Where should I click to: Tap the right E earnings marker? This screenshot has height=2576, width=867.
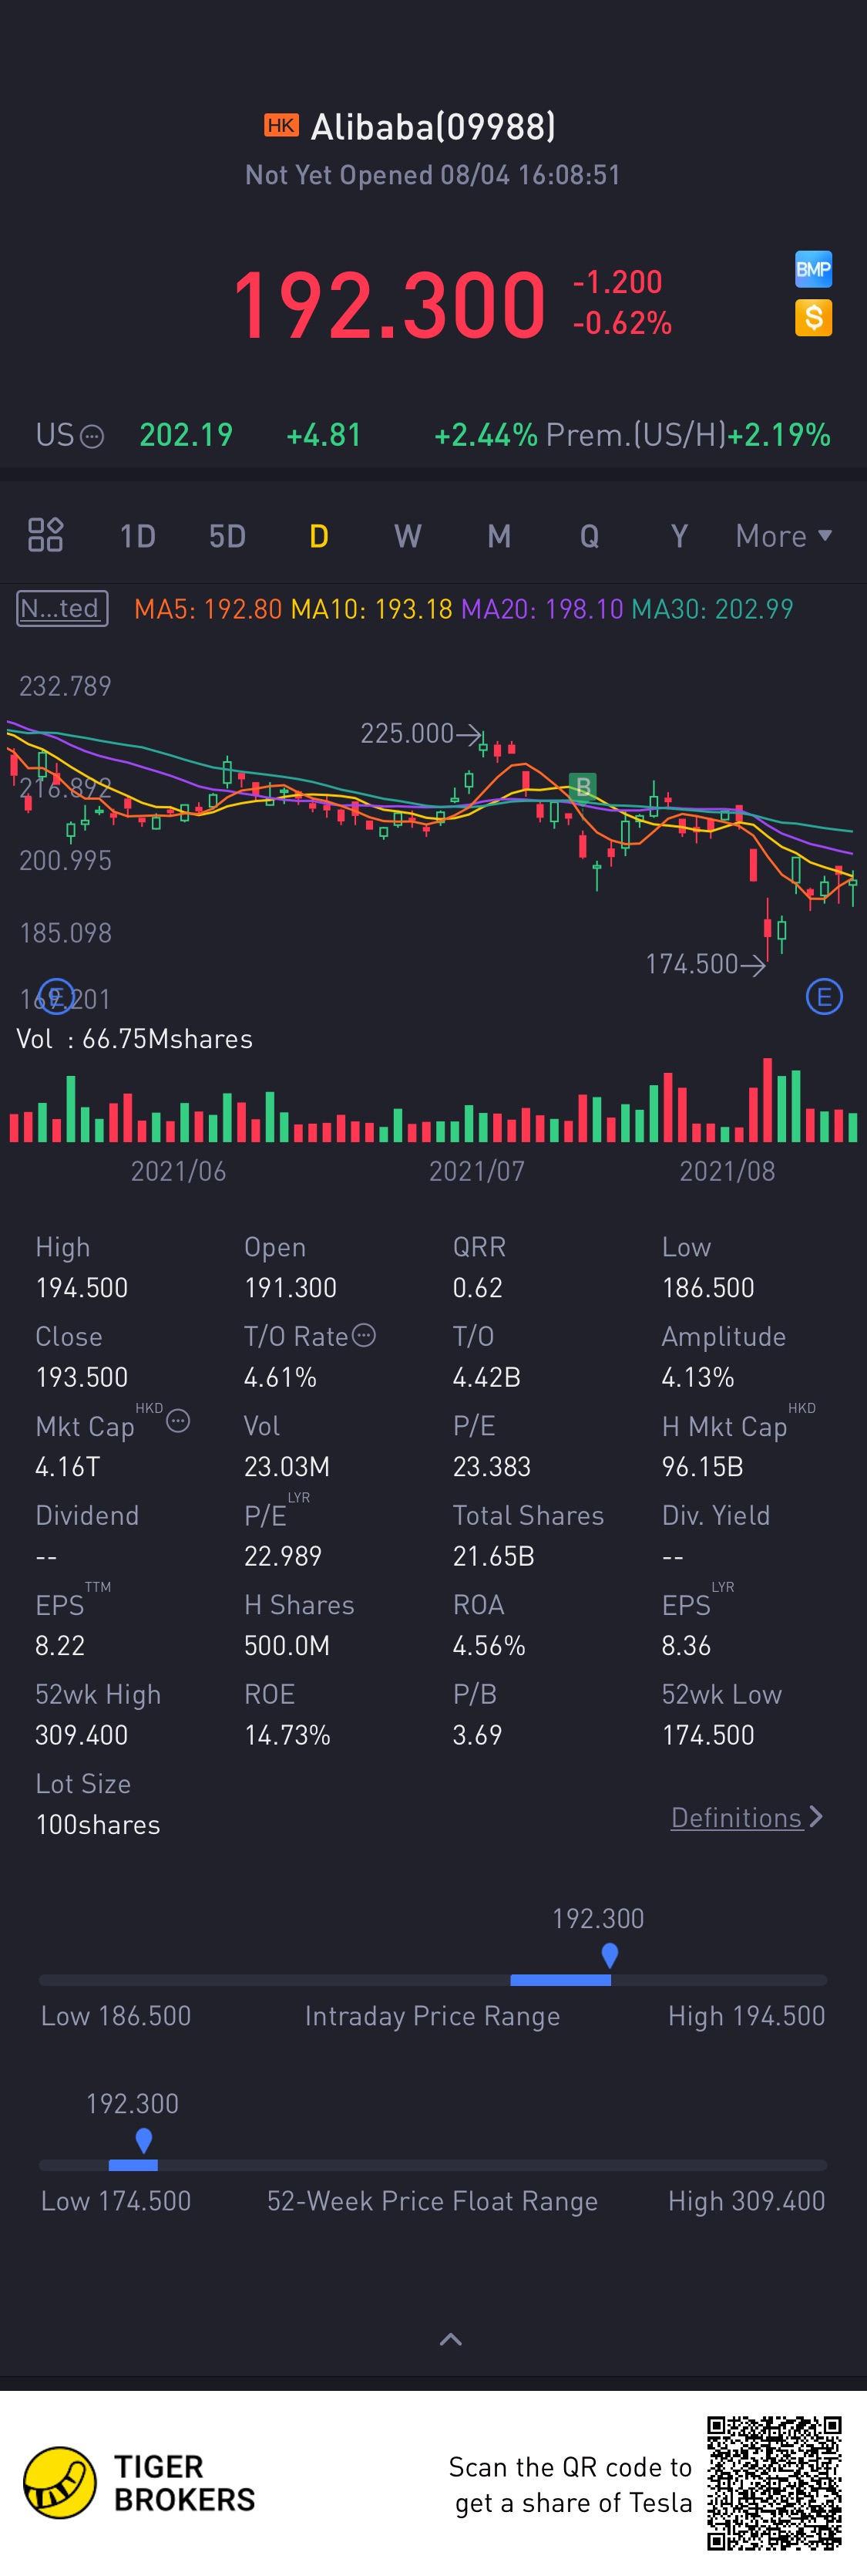(x=824, y=997)
